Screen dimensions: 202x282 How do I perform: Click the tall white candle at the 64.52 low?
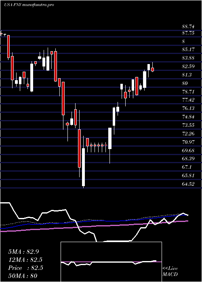pyautogui.click(x=83, y=167)
